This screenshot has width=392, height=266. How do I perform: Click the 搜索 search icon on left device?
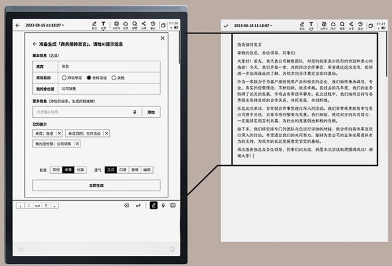pyautogui.click(x=135, y=25)
